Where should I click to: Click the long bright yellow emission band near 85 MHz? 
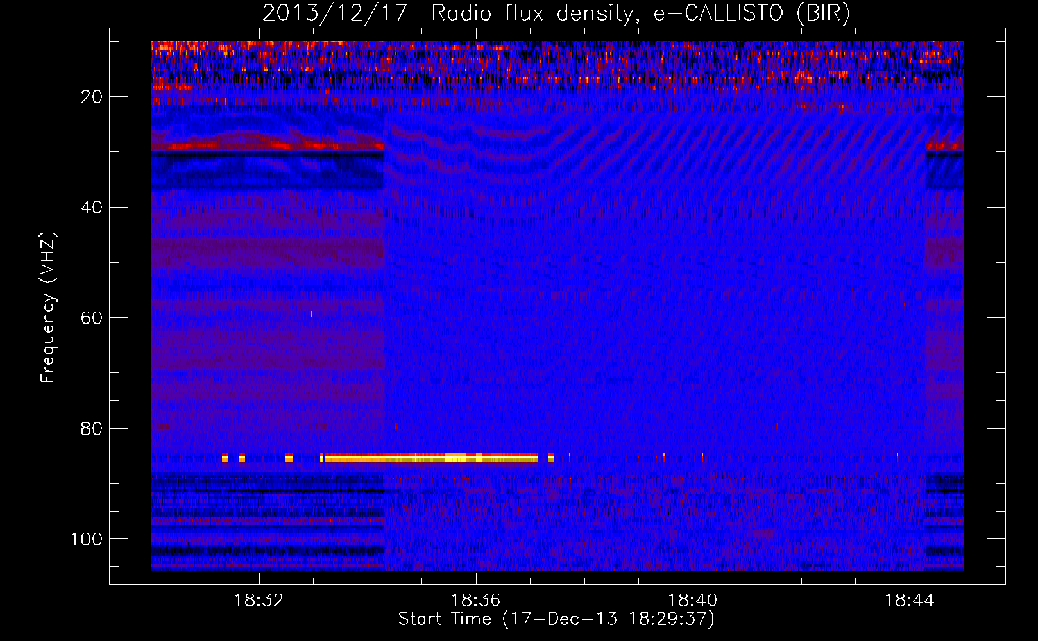pyautogui.click(x=430, y=457)
